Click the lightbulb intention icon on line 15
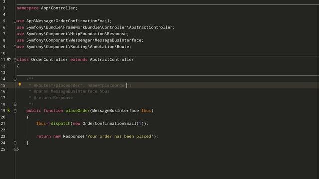Image resolution: width=319 pixels, height=179 pixels. click(20, 85)
